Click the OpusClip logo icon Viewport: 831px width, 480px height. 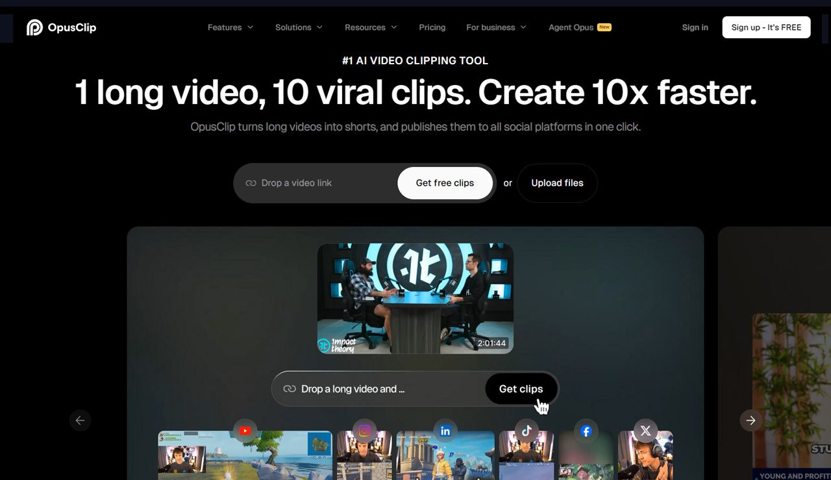[x=35, y=27]
